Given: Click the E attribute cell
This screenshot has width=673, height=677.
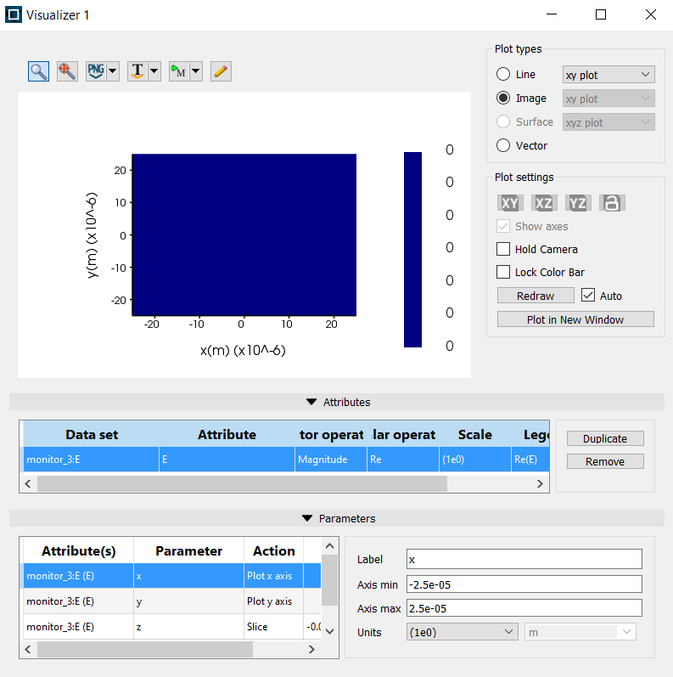Looking at the screenshot, I should [x=227, y=460].
